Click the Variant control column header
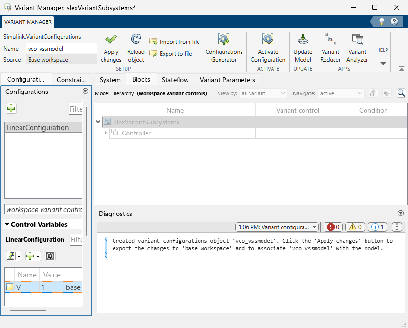Viewport: 408px width, 328px height. [298, 110]
